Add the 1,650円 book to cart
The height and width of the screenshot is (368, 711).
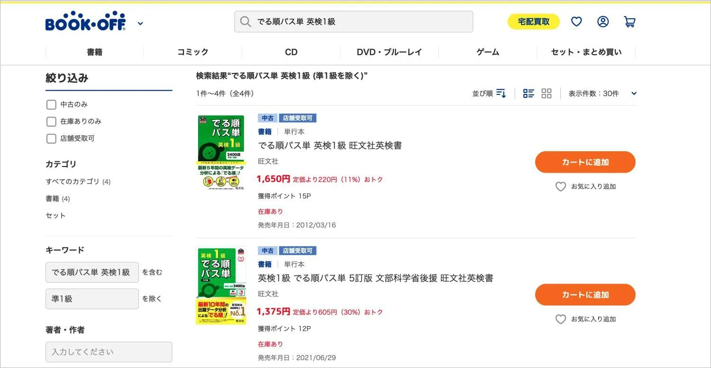pyautogui.click(x=585, y=162)
